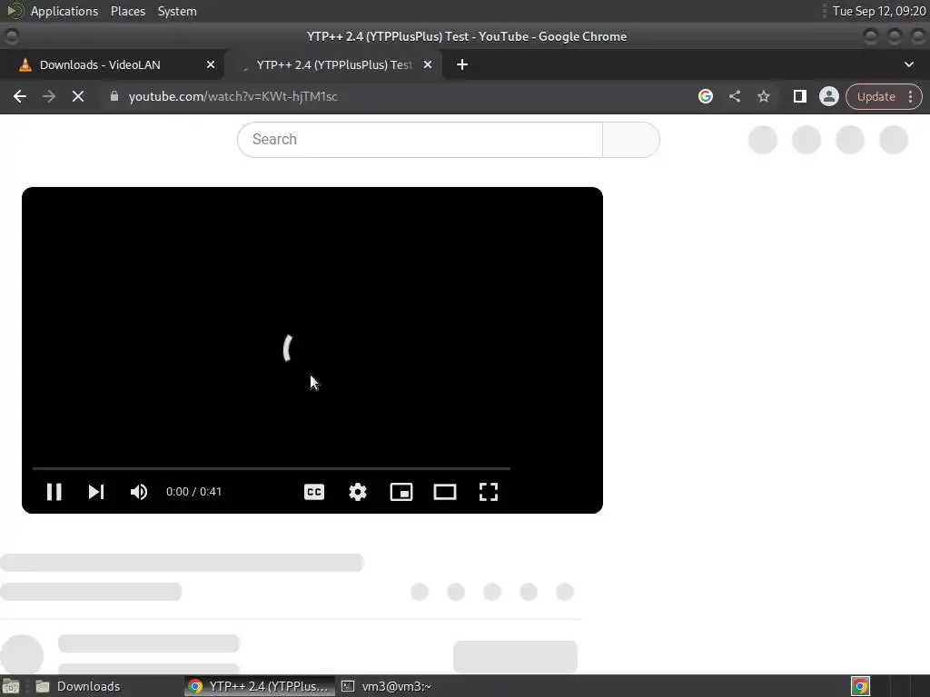Screen dimensions: 930x697
Task: Close the YTP++ 2.4 Test tab
Action: coord(428,64)
